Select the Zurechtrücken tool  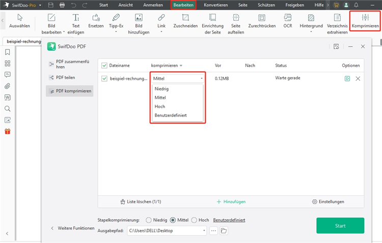(262, 21)
